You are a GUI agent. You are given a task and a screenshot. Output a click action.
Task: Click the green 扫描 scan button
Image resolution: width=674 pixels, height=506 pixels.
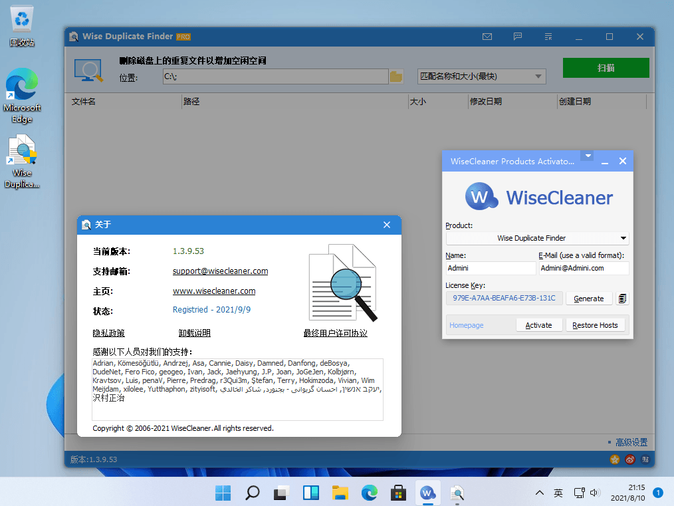pos(606,68)
